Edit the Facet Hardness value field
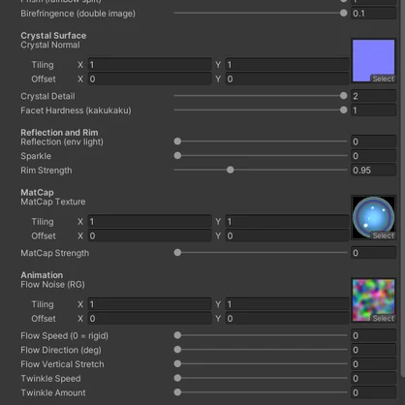 (x=373, y=110)
